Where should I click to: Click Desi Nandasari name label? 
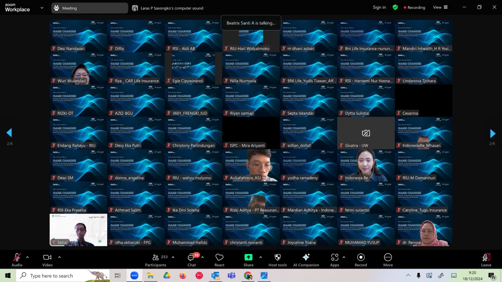point(71,49)
